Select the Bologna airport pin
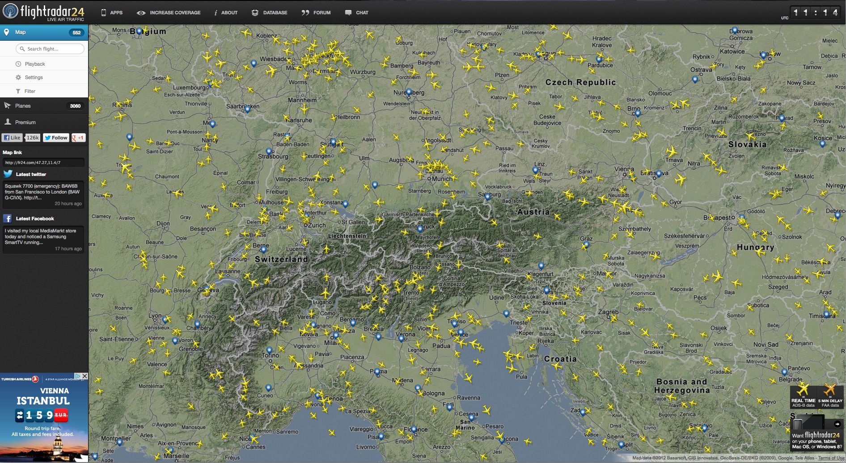Screen dimensions: 846x463 (418, 388)
